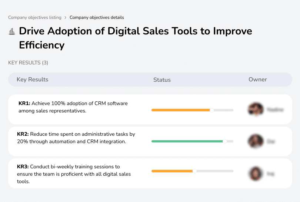Click the KEY RESULTS (3) label
This screenshot has height=202, width=300.
click(x=28, y=63)
